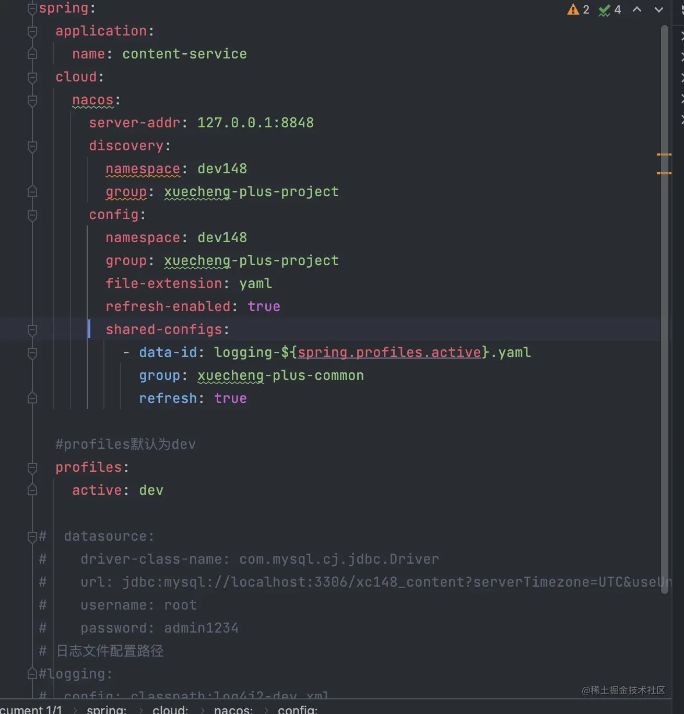Select the nacos breadcrumb item
This screenshot has width=684, height=714.
233,709
